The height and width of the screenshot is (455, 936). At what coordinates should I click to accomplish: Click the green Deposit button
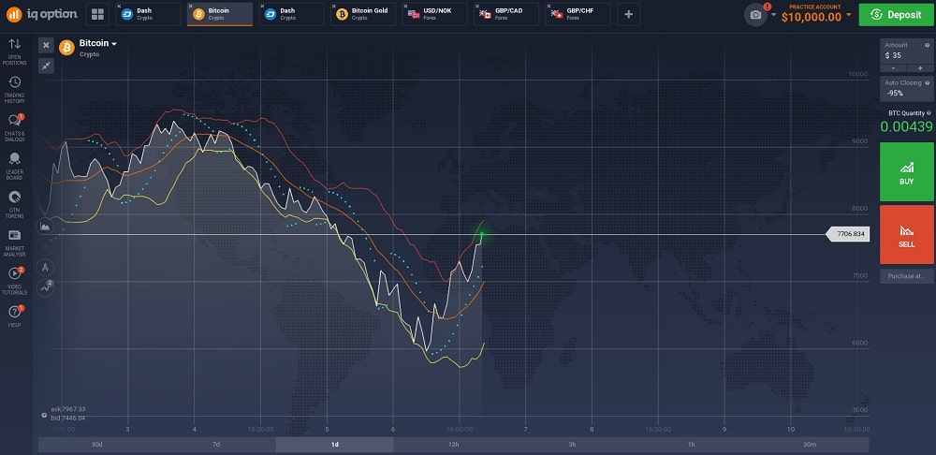point(897,15)
